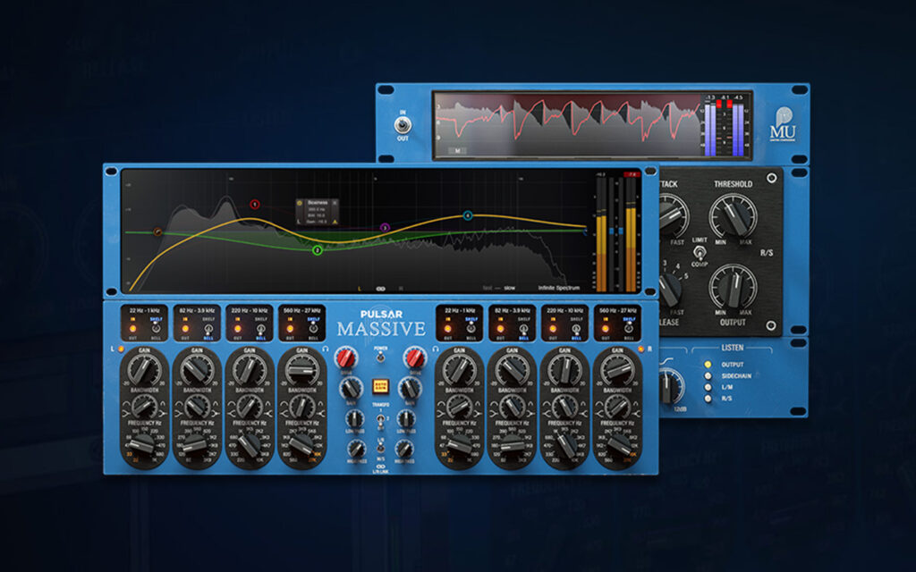Toggle left 220 Hz - 10 kHz band IN LED
This screenshot has height=572, width=916.
[238, 329]
